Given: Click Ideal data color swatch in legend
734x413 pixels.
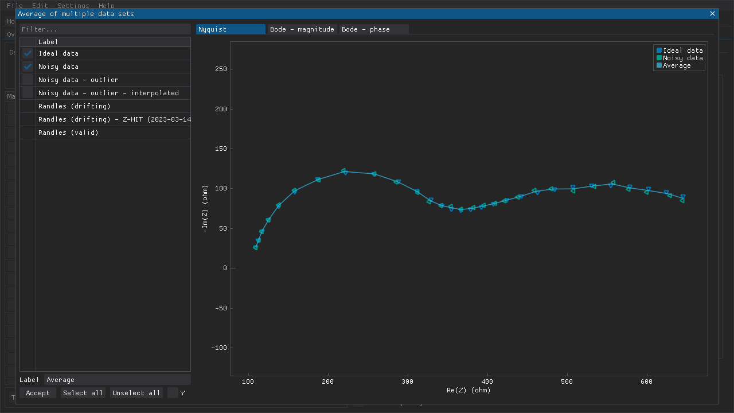Looking at the screenshot, I should point(659,50).
